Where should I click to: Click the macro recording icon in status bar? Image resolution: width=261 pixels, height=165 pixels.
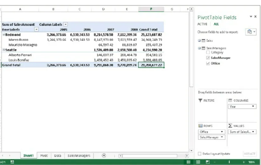click(12, 162)
